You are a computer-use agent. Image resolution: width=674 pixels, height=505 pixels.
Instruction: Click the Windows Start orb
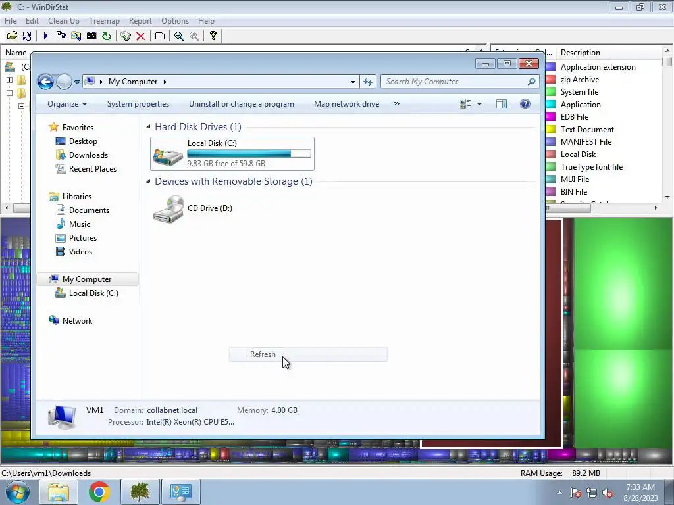point(17,492)
